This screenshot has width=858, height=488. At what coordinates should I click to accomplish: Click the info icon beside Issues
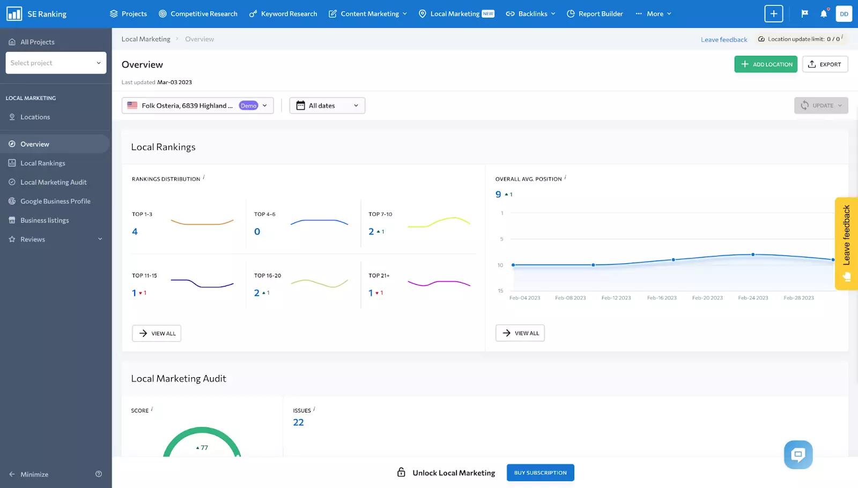[x=314, y=409]
